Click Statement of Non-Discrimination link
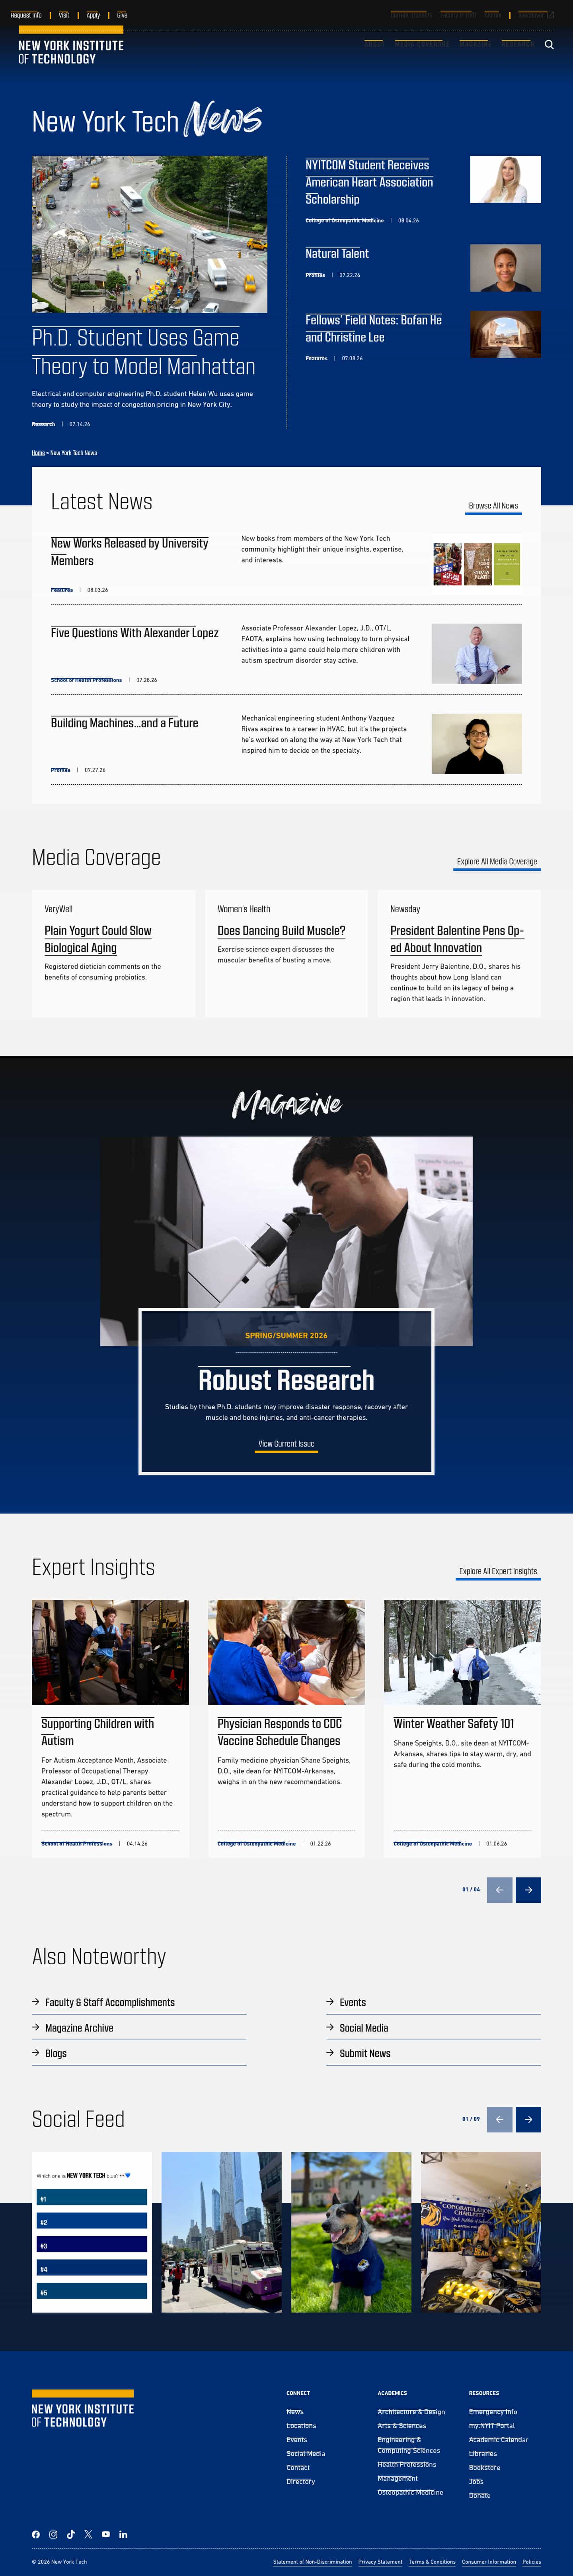The image size is (573, 2576). [312, 2562]
